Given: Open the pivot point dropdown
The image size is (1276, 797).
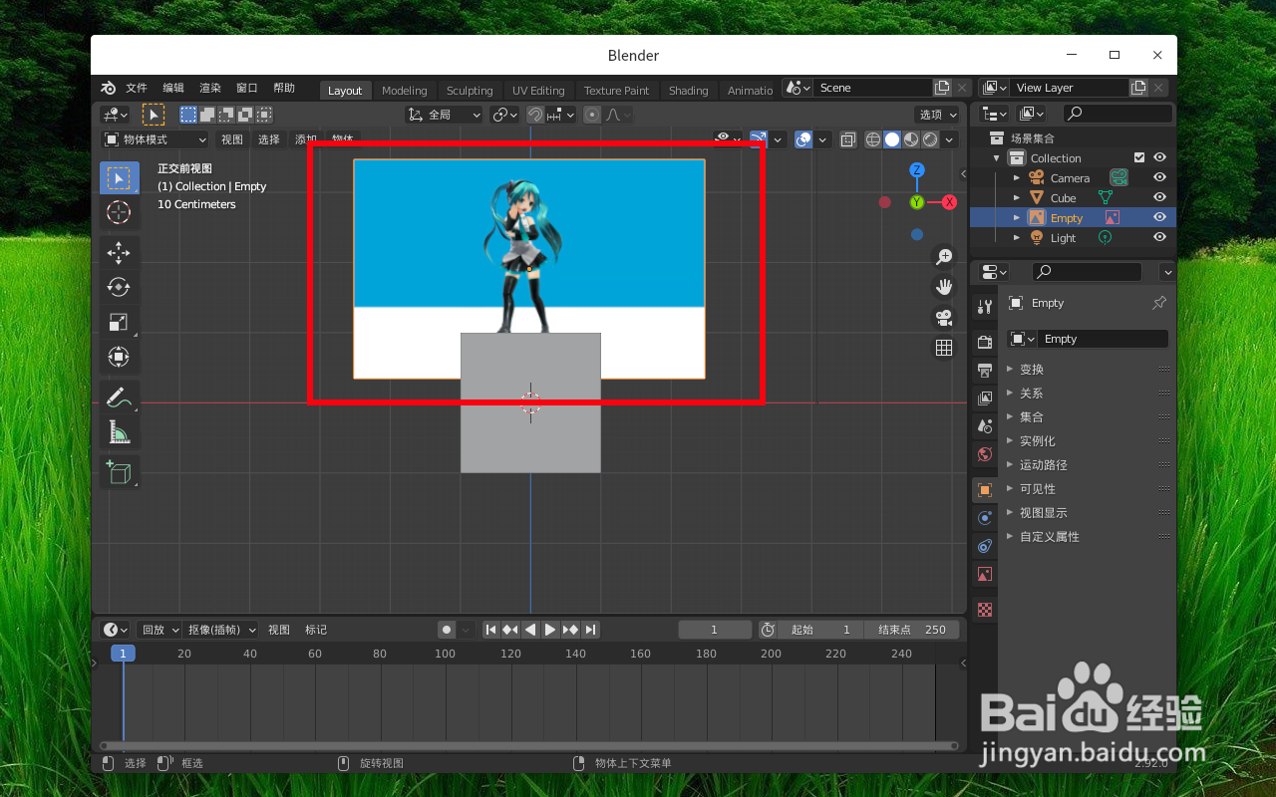Looking at the screenshot, I should click(x=504, y=115).
